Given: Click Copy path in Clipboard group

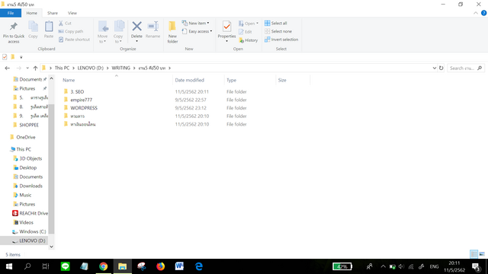Looking at the screenshot, I should (x=71, y=31).
